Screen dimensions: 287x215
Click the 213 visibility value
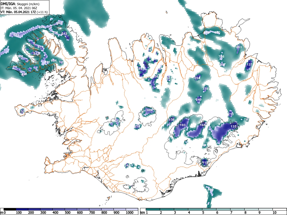coord(231,114)
